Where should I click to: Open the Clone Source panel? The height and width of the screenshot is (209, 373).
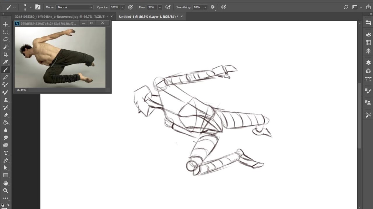368,102
